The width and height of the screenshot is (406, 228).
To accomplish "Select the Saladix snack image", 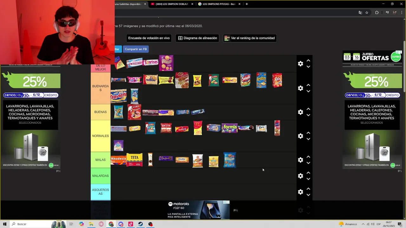I will pyautogui.click(x=246, y=80).
